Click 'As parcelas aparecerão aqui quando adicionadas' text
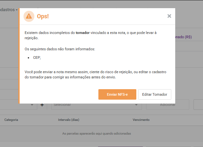The image size is (203, 147). click(x=96, y=133)
